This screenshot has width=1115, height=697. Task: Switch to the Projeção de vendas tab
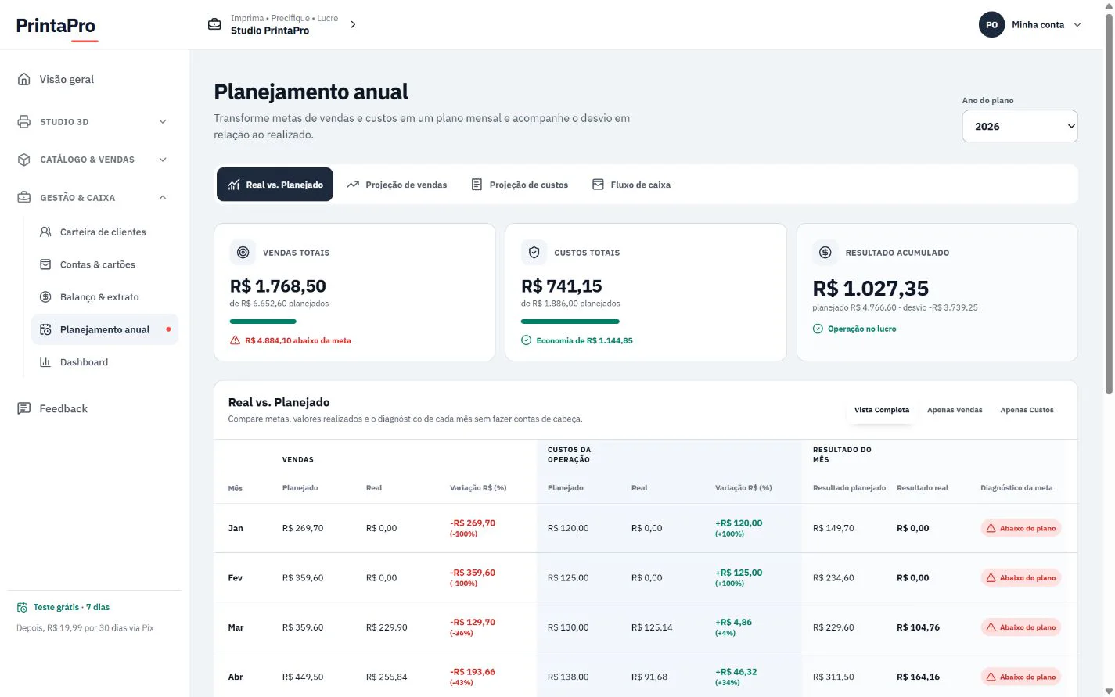coord(397,185)
